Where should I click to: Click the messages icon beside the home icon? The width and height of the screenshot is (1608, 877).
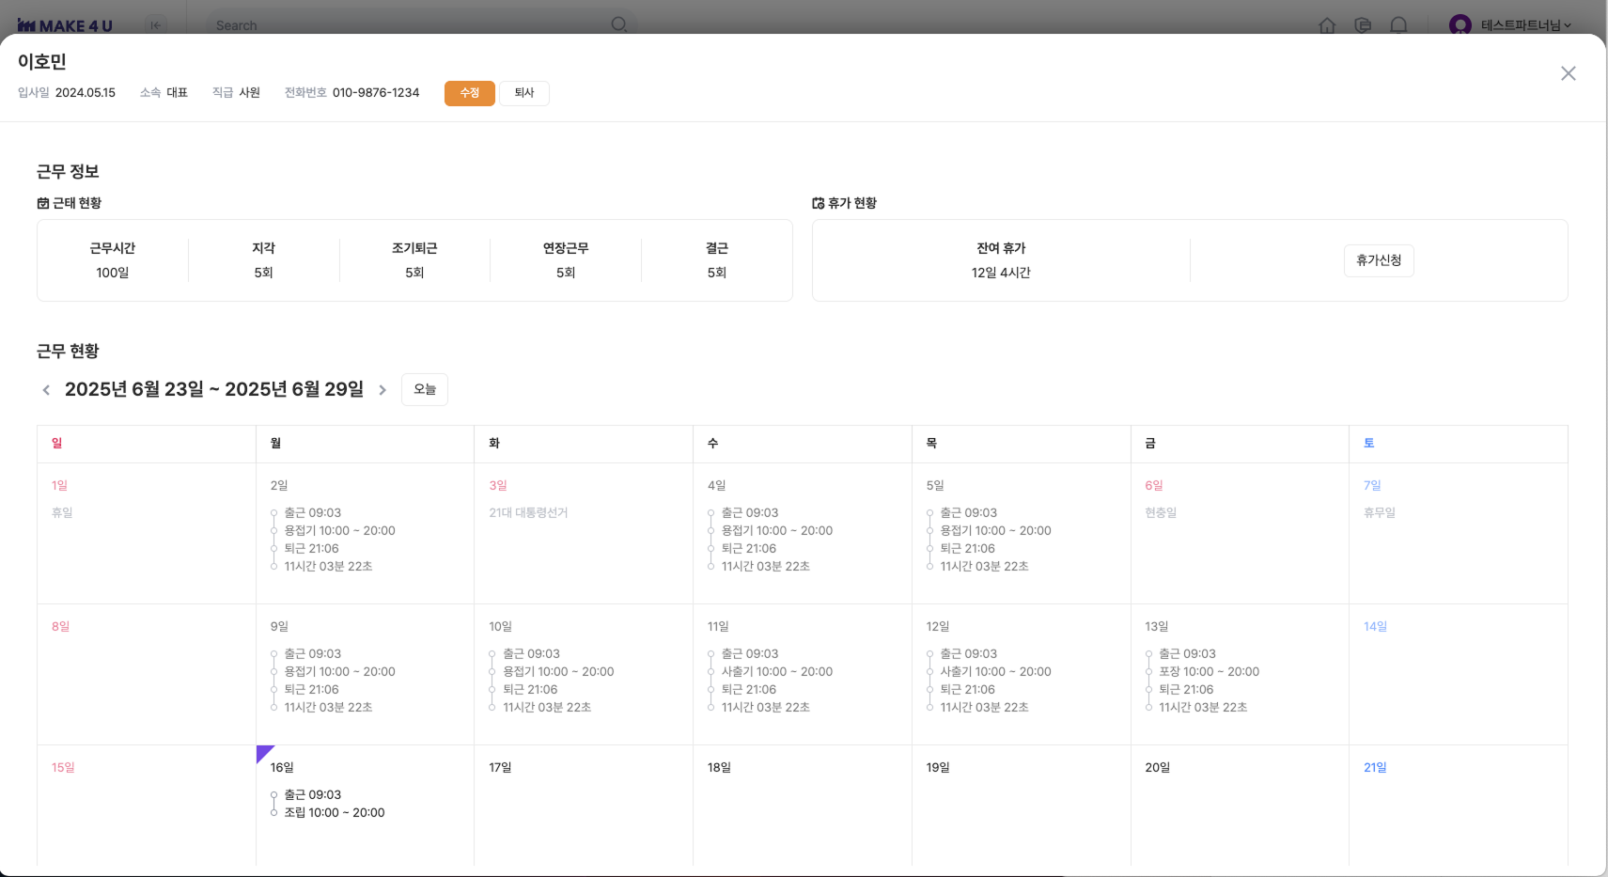tap(1363, 25)
